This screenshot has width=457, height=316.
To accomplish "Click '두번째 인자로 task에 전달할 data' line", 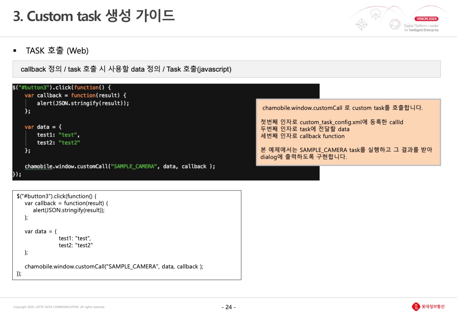I will (x=305, y=129).
